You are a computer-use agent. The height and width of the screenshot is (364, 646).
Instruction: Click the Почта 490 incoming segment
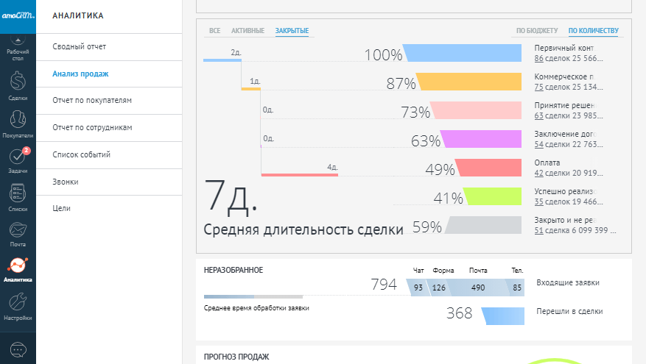click(477, 288)
